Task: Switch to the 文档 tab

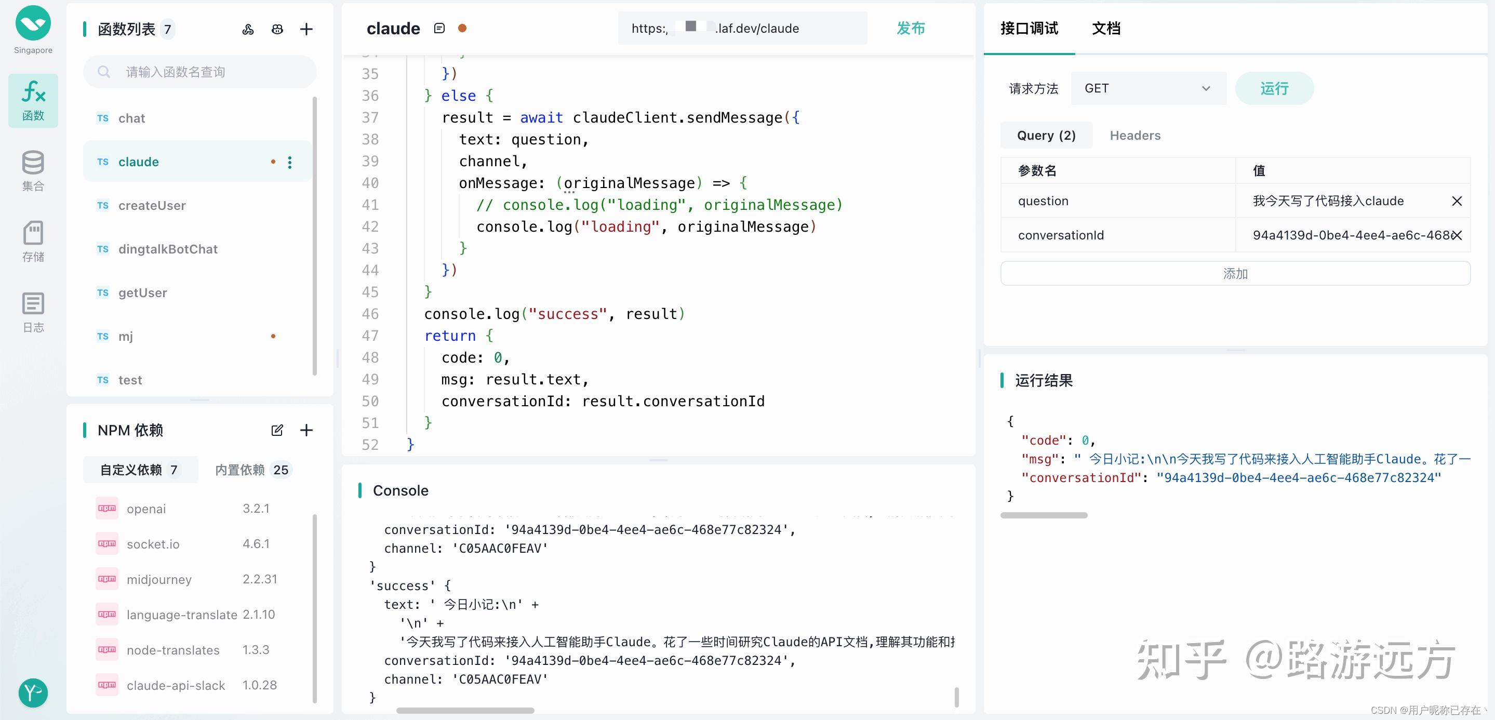Action: pos(1105,28)
